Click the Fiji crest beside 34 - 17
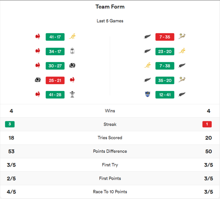Screen dimensions: 220x199 click(72, 51)
